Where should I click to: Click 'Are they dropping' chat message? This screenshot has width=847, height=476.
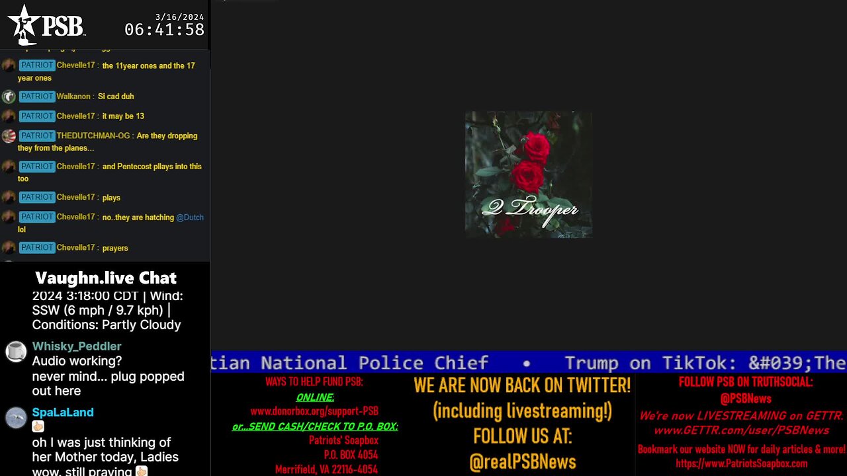[107, 142]
